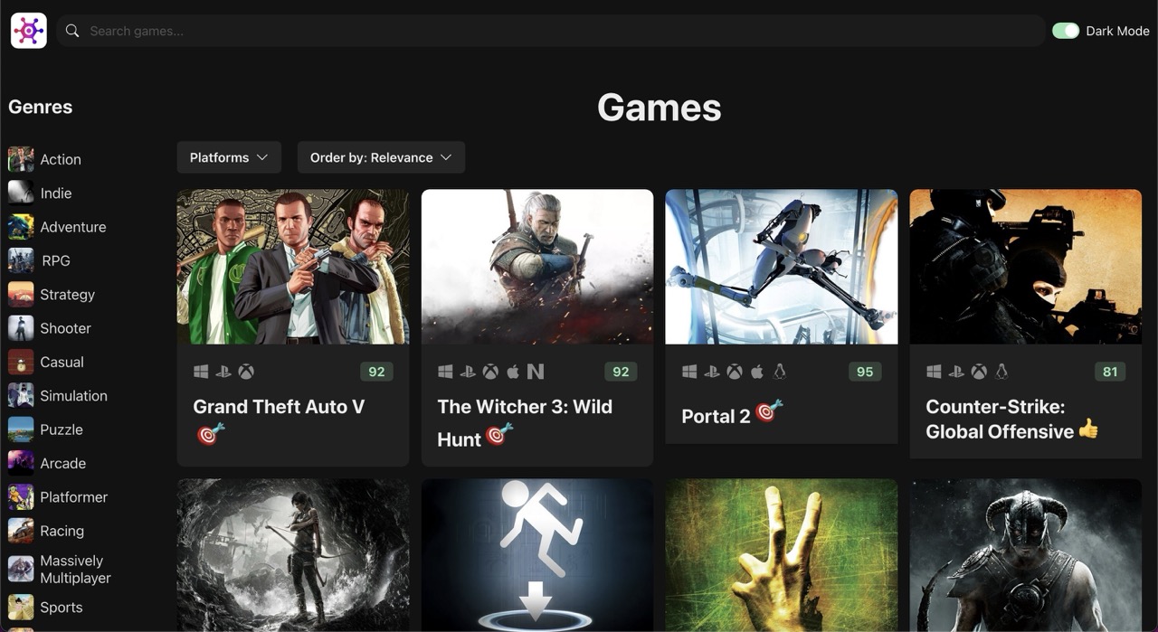Click the Nintendo icon on The Witcher 3
Screen dimensions: 1158x632
pyautogui.click(x=536, y=372)
